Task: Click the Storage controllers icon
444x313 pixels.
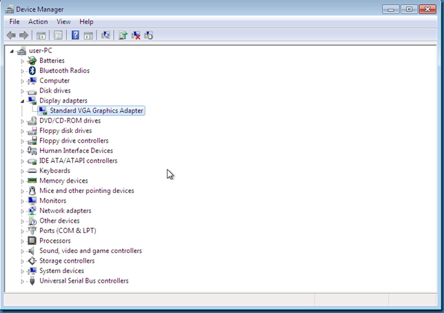Action: coord(32,261)
